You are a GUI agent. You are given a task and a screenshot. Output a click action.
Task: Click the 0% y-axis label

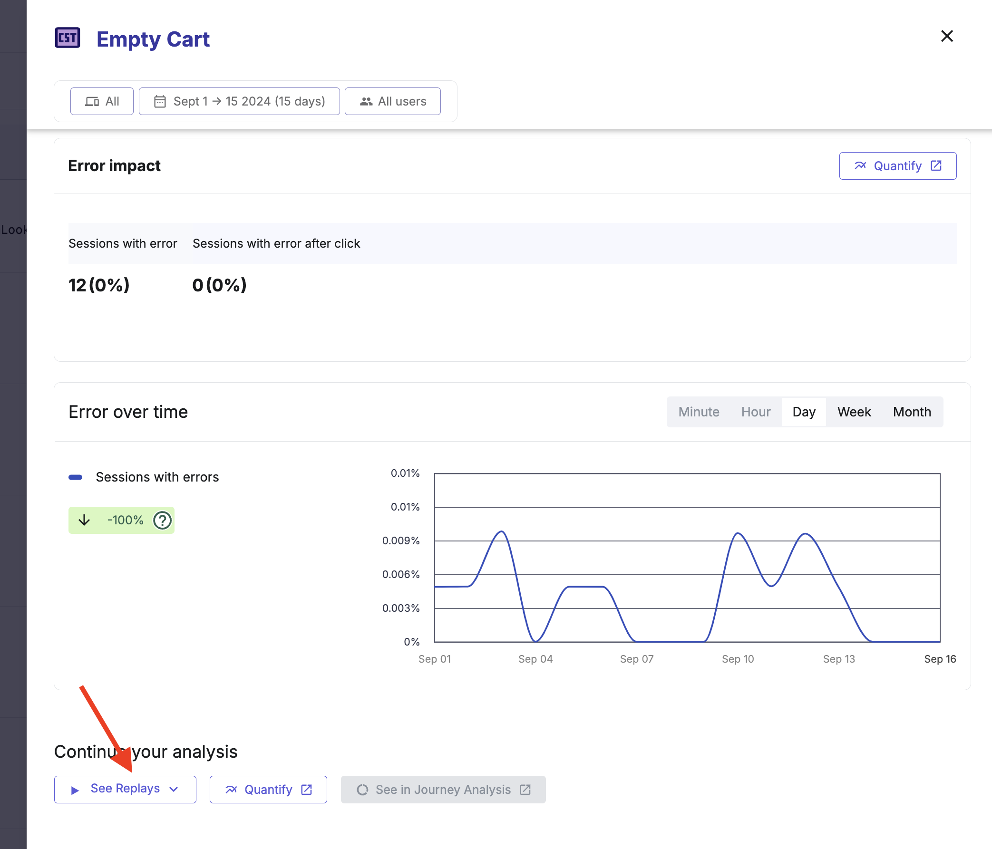click(412, 642)
